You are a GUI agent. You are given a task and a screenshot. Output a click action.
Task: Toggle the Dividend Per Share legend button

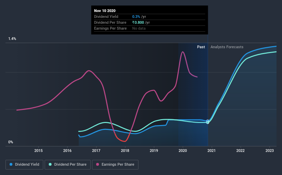coord(68,165)
